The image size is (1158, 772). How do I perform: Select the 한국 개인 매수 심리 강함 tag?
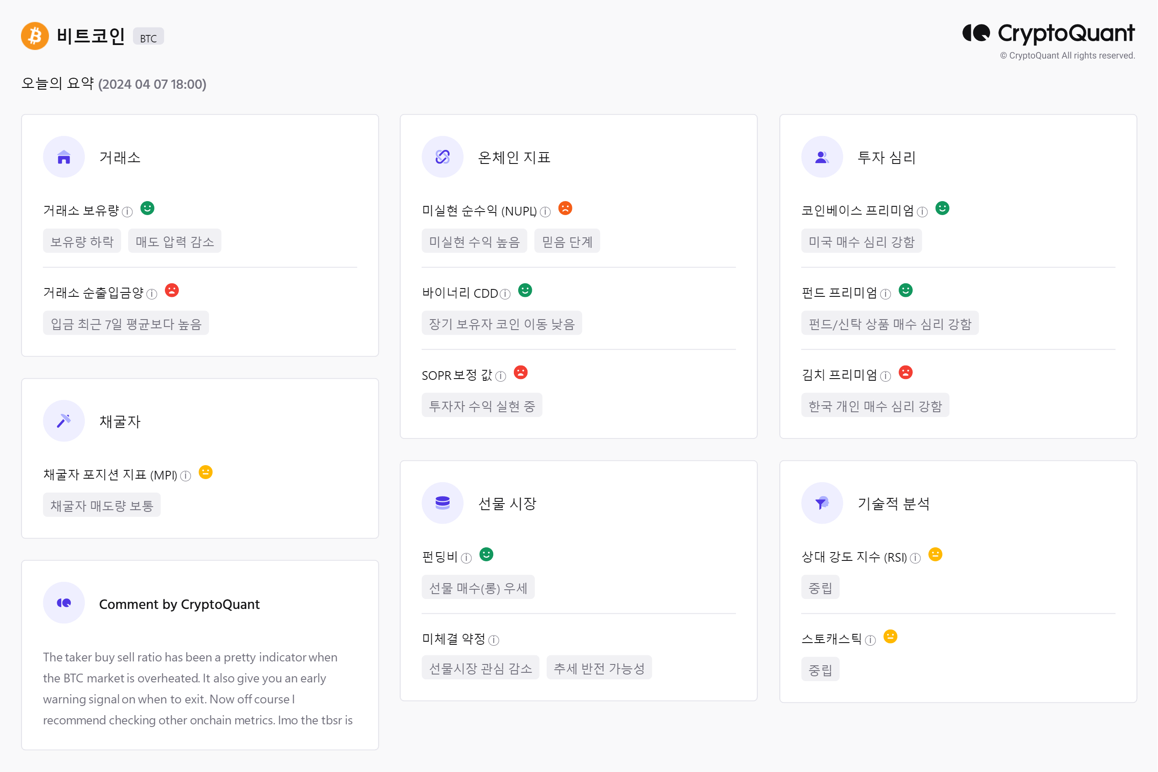[x=876, y=406]
